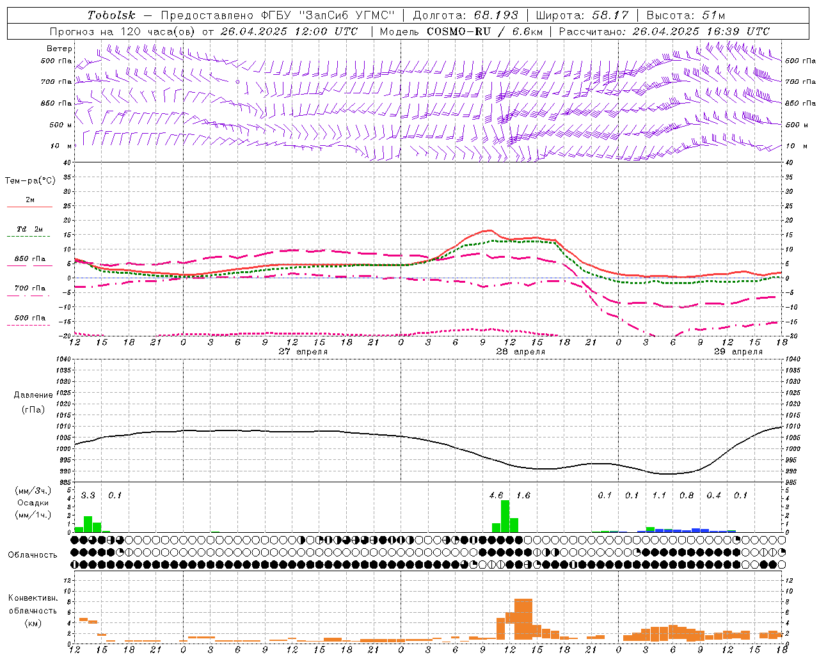Click the '4.6' precipitation total value
The image size is (819, 655).
tap(496, 496)
